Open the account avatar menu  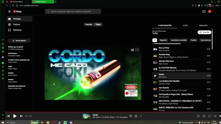[210, 12]
